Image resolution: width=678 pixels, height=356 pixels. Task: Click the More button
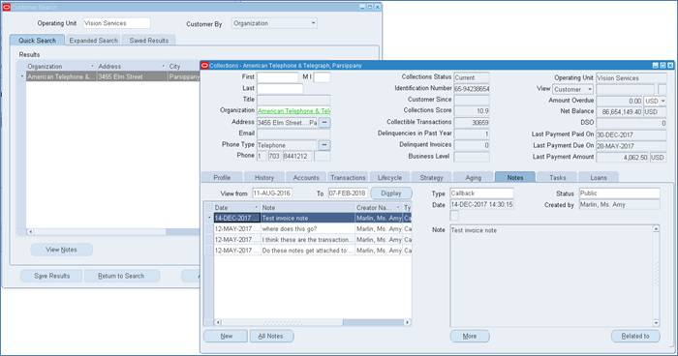coord(470,336)
